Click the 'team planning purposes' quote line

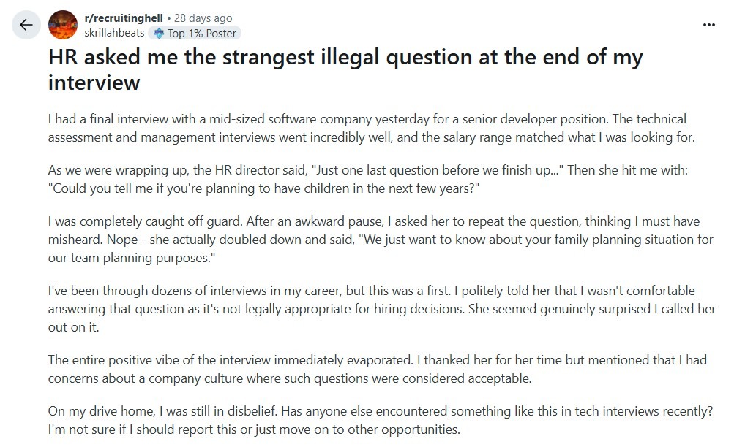[132, 258]
